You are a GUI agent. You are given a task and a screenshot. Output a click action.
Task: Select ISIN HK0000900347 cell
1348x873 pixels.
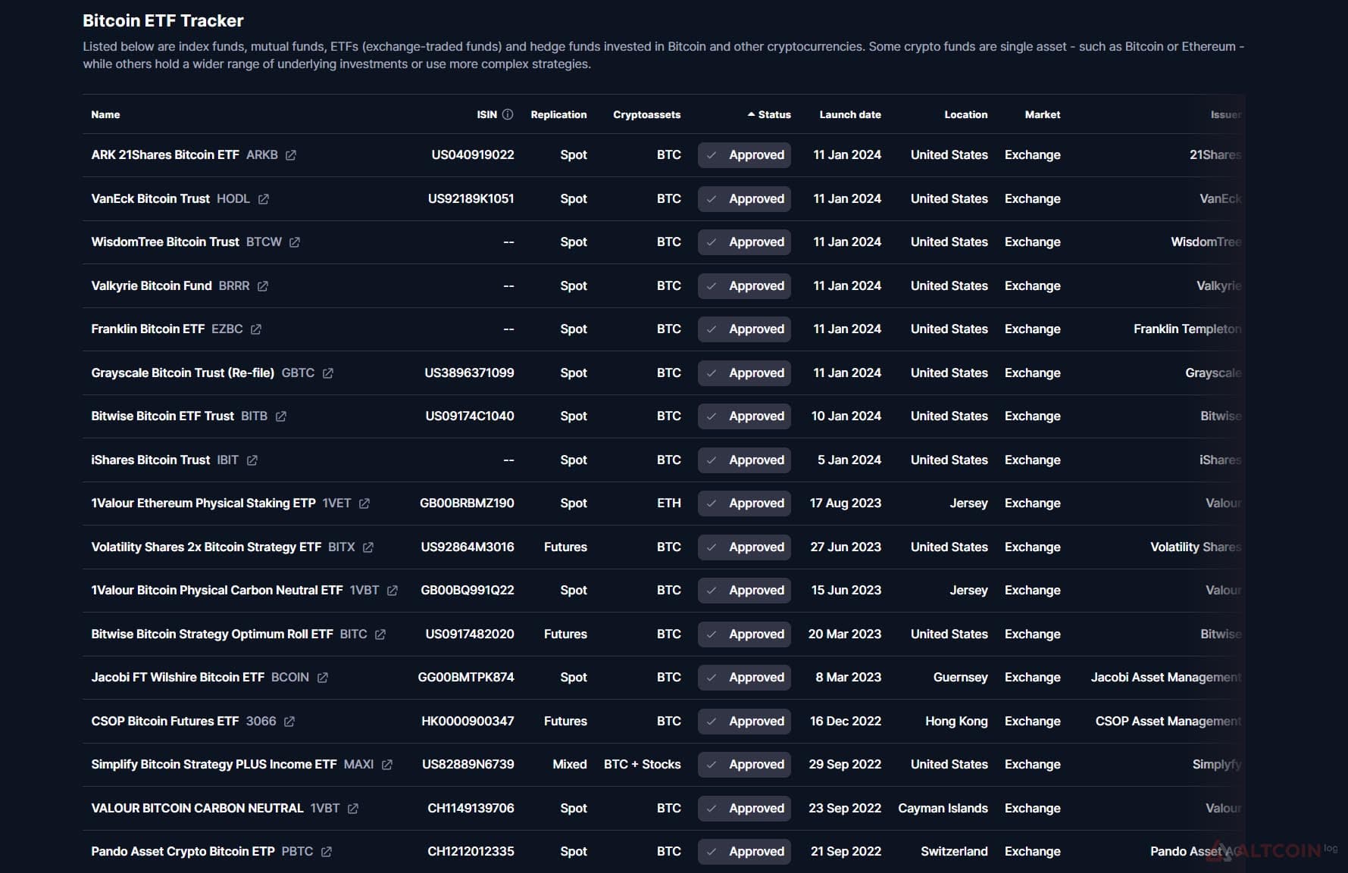point(468,721)
